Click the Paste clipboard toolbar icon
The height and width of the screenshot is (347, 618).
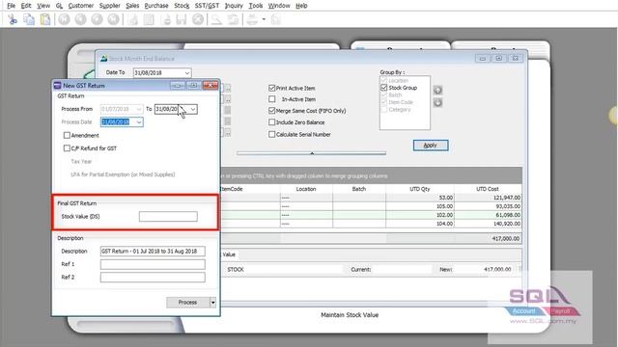(x=45, y=19)
